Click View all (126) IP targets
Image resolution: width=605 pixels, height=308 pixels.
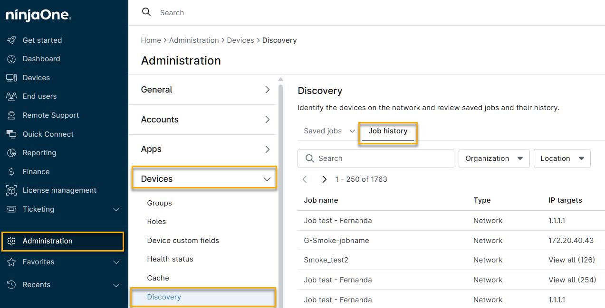(572, 260)
